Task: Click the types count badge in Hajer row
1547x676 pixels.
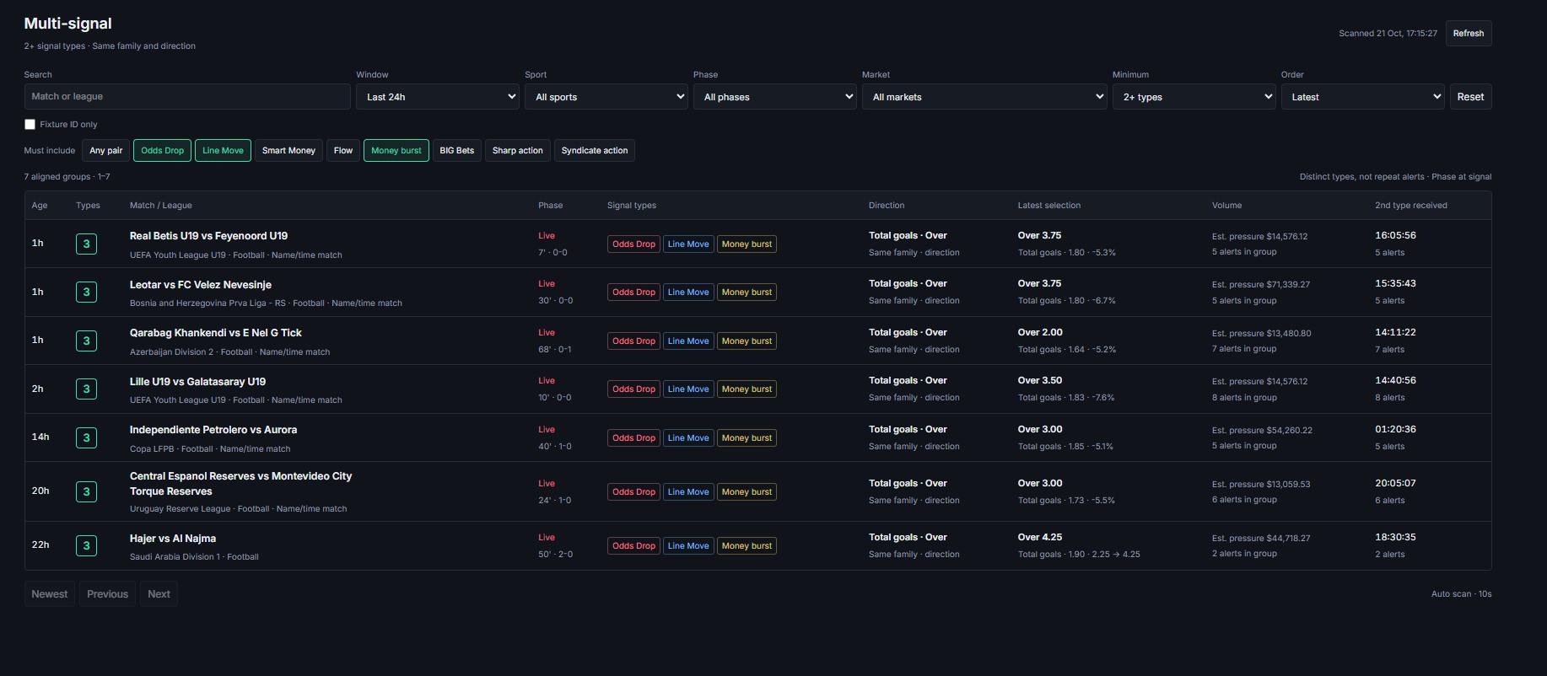Action: click(x=86, y=546)
